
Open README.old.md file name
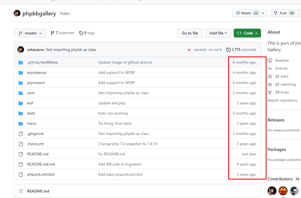(x=41, y=164)
